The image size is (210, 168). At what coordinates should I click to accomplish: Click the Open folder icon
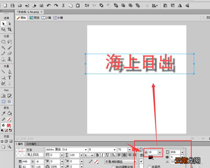pyautogui.click(x=20, y=6)
